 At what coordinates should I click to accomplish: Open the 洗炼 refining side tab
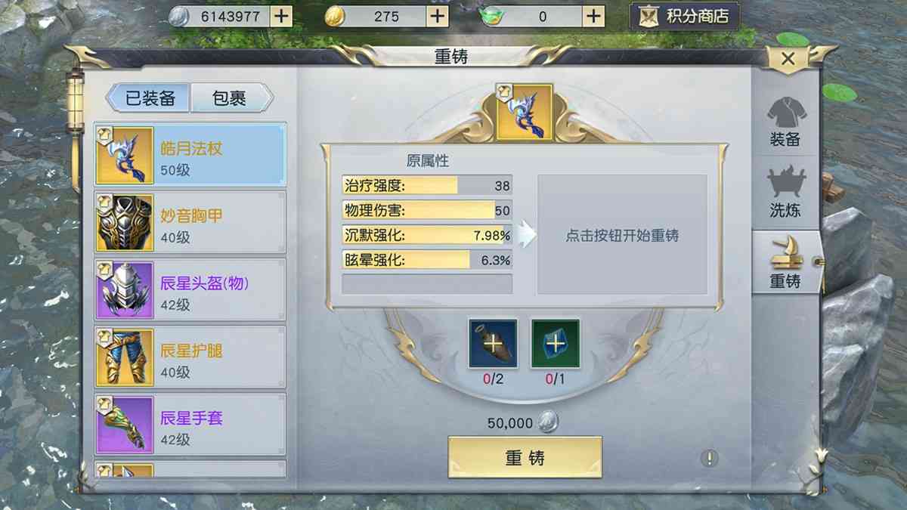[x=786, y=193]
